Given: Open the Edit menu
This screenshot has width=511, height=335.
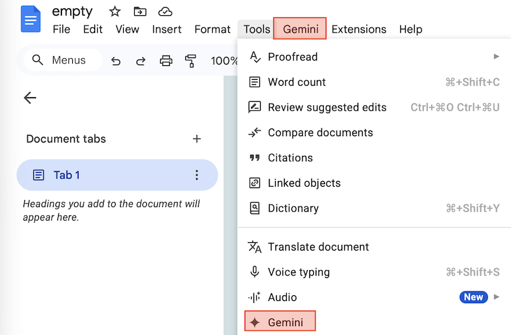Looking at the screenshot, I should pyautogui.click(x=93, y=29).
